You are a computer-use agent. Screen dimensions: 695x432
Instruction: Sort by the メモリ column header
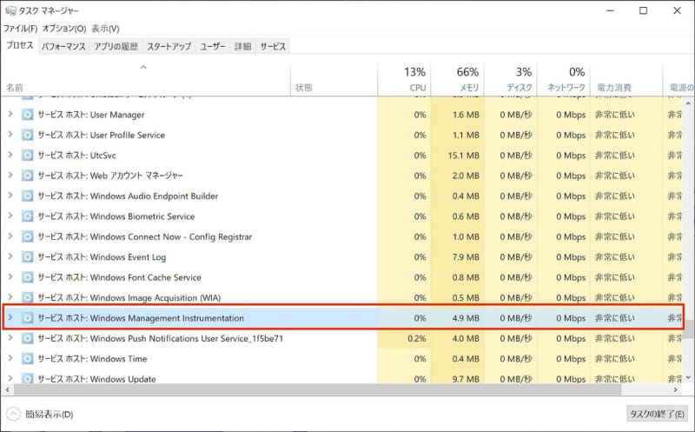[457, 80]
